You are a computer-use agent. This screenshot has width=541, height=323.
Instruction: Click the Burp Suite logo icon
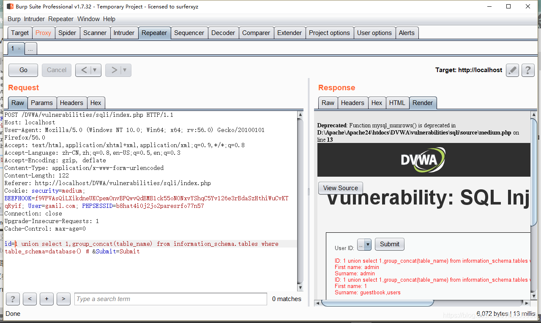coord(10,6)
